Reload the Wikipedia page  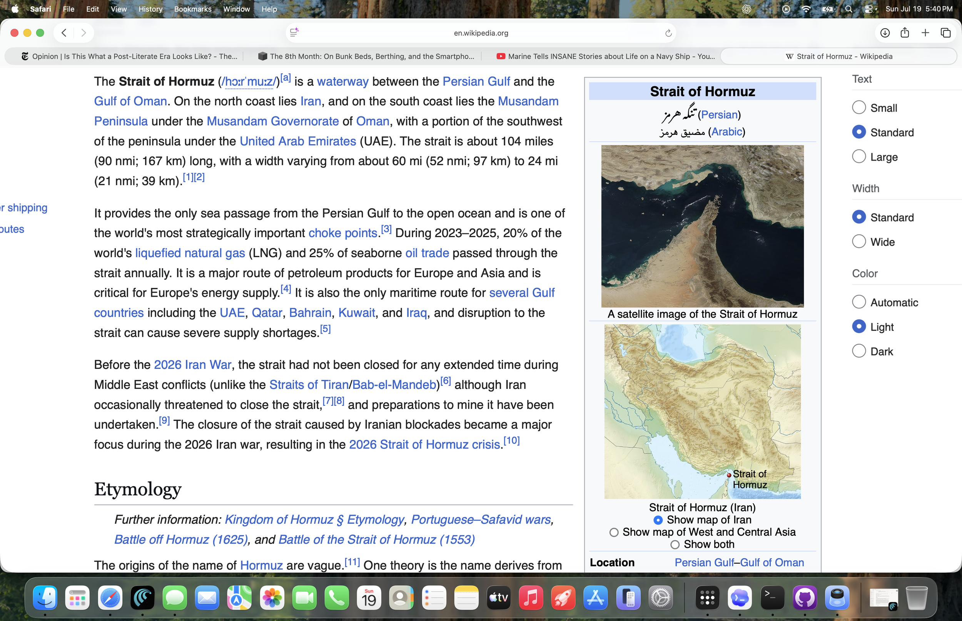[x=668, y=33]
